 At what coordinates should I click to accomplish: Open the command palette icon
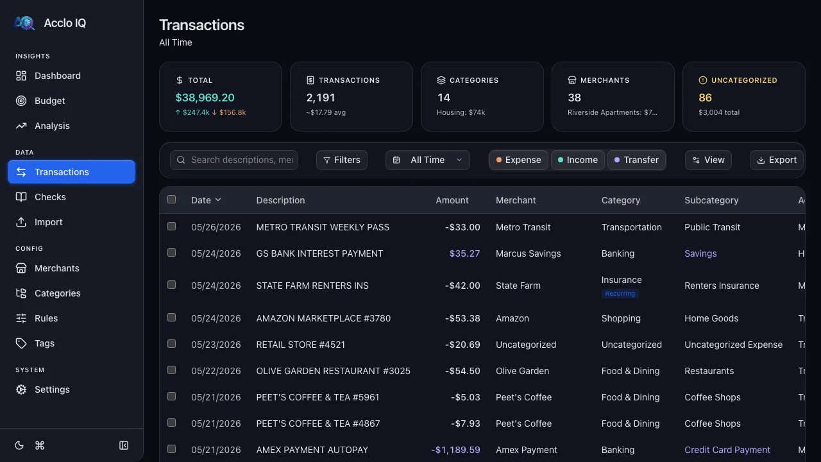click(x=40, y=445)
